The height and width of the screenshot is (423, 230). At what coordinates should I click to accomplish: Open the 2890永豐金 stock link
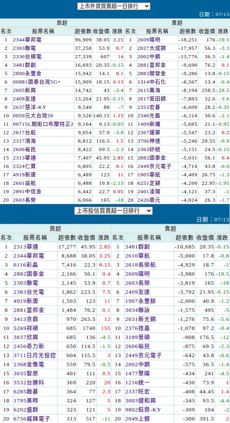pos(27,74)
